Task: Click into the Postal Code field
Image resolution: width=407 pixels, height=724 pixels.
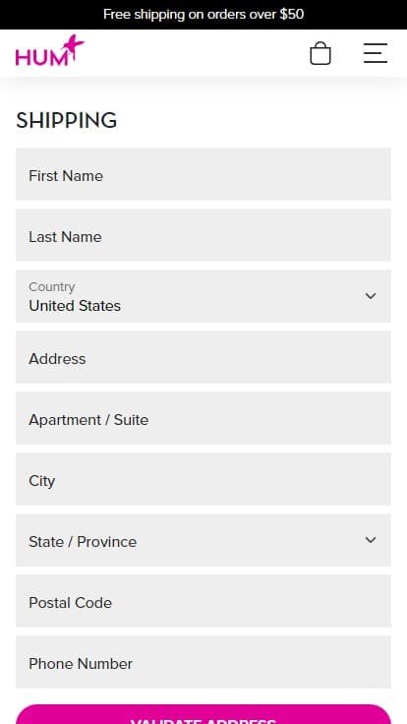Action: point(203,601)
